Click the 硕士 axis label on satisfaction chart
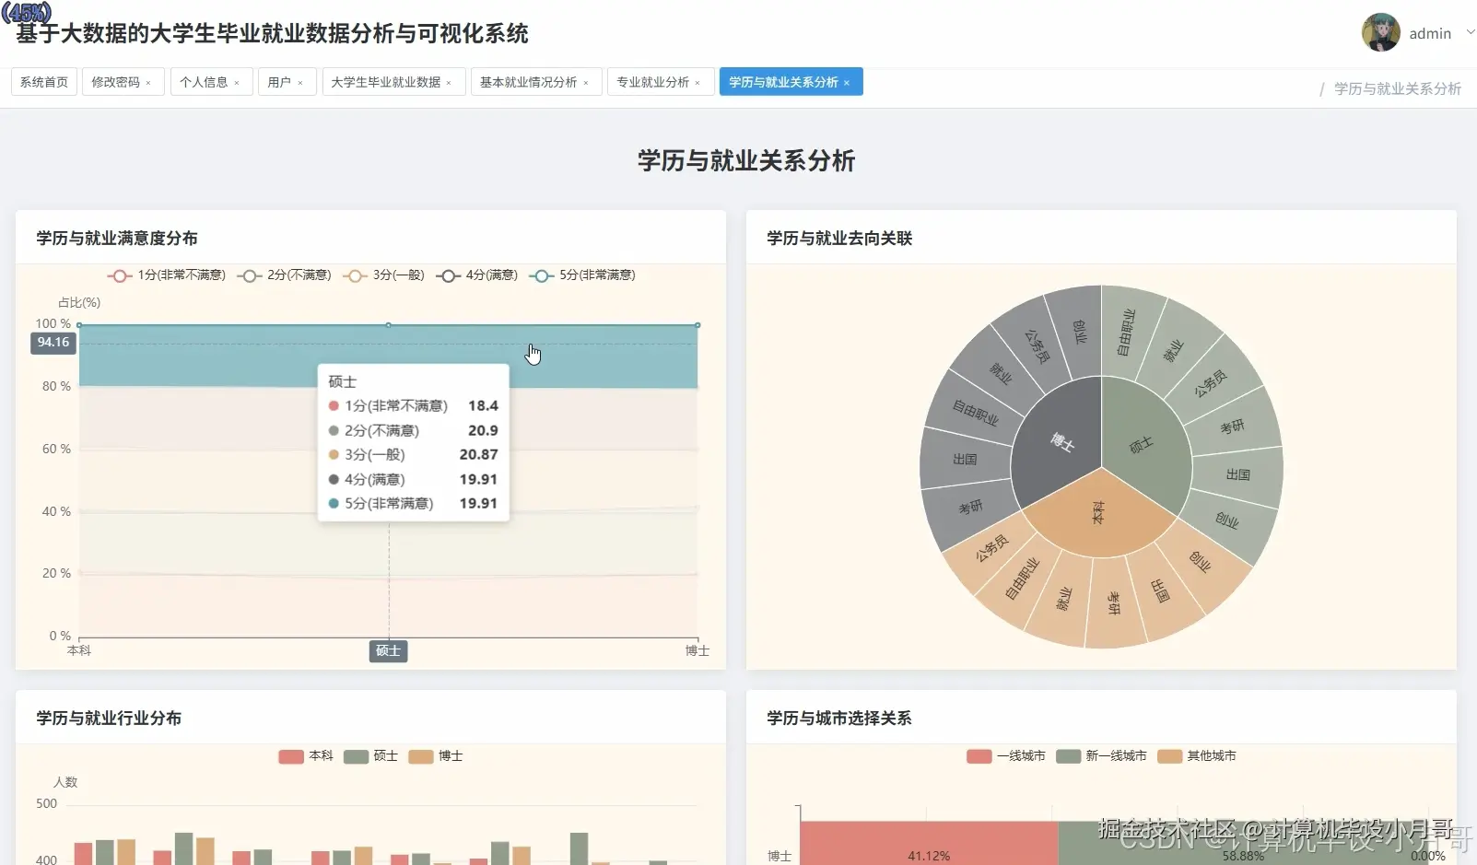This screenshot has height=865, width=1477. [389, 651]
